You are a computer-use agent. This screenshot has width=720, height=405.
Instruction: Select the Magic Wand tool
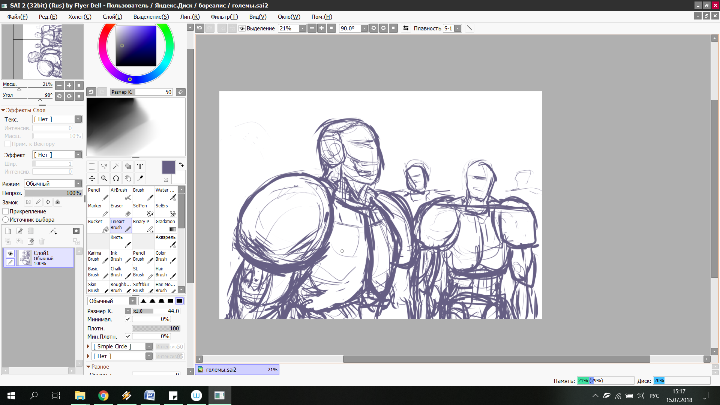coord(116,166)
